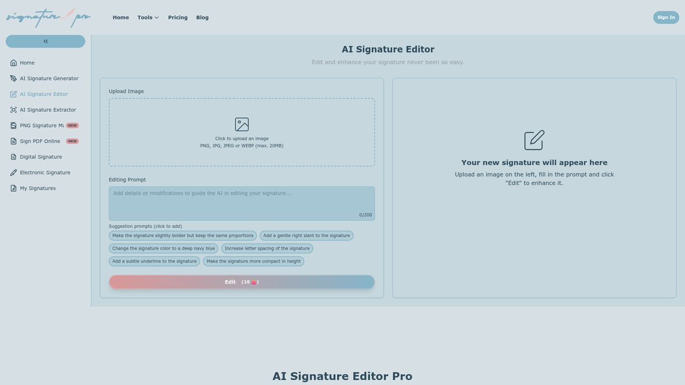Select Digital Signature text in the sidebar

tap(41, 157)
